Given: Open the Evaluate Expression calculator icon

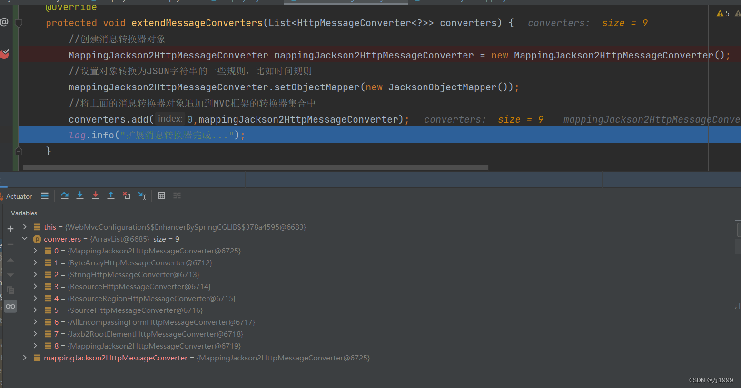Looking at the screenshot, I should click(161, 195).
